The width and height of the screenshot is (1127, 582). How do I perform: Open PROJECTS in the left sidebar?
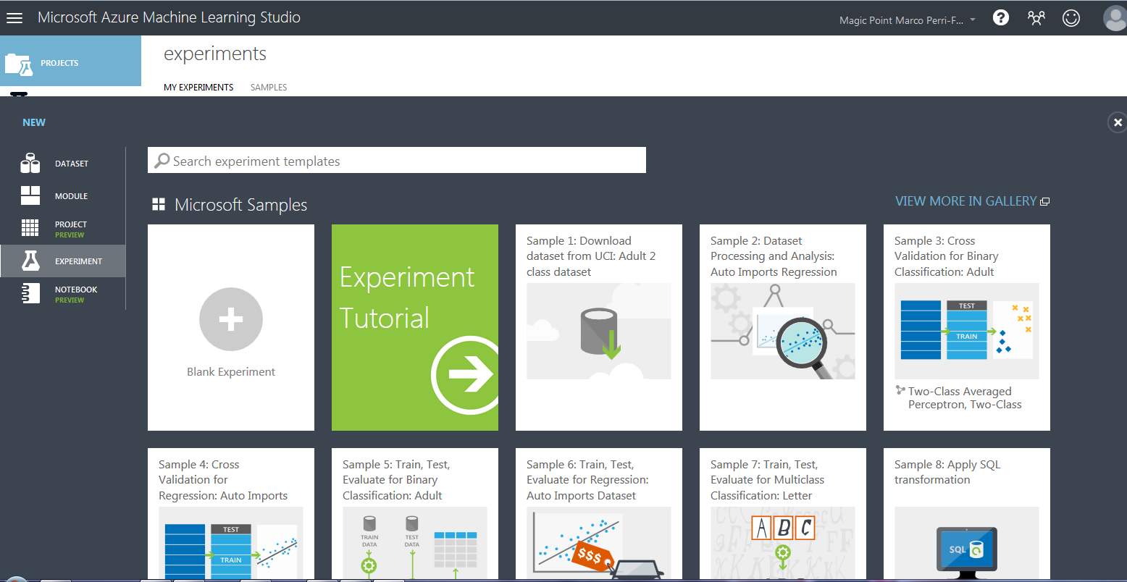[x=70, y=61]
